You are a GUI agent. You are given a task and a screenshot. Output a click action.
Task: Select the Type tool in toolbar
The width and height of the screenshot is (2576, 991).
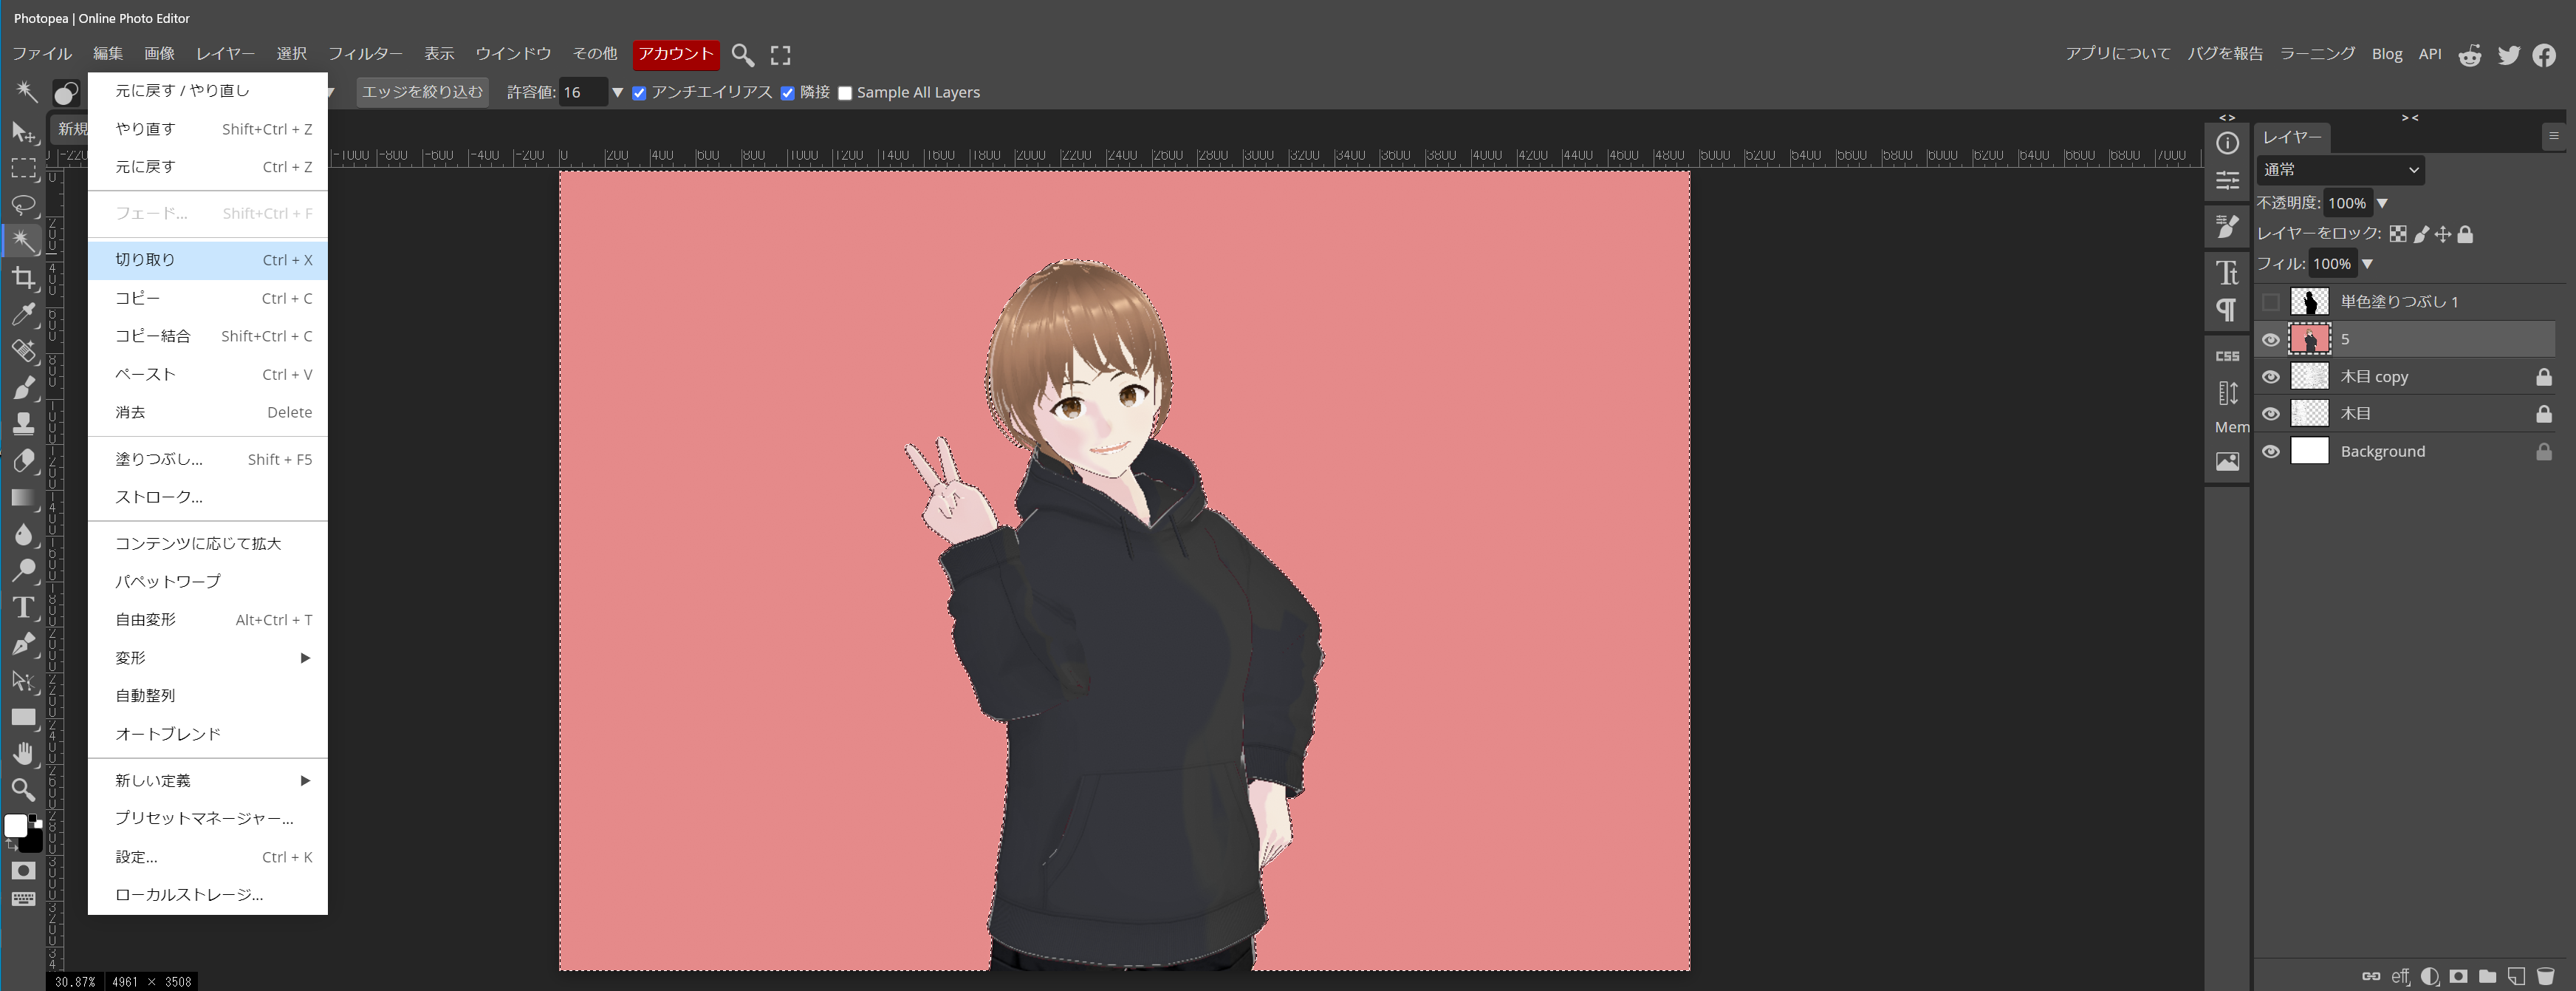click(x=23, y=607)
